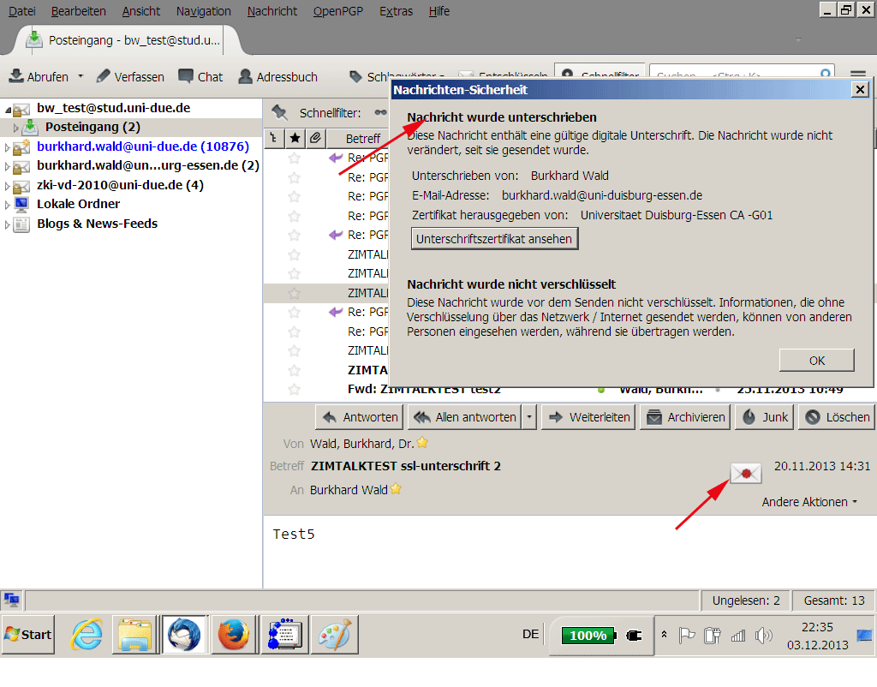Screen dimensions: 877x687
Task: Click Unterschriftszertifikat ansehen button
Action: (x=495, y=239)
